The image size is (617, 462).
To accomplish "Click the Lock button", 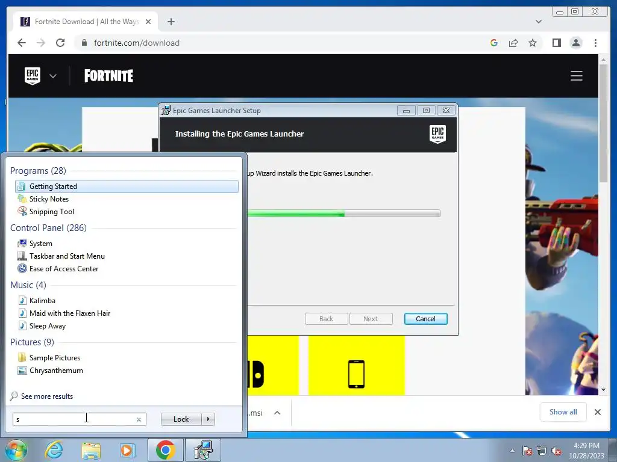I will point(181,419).
